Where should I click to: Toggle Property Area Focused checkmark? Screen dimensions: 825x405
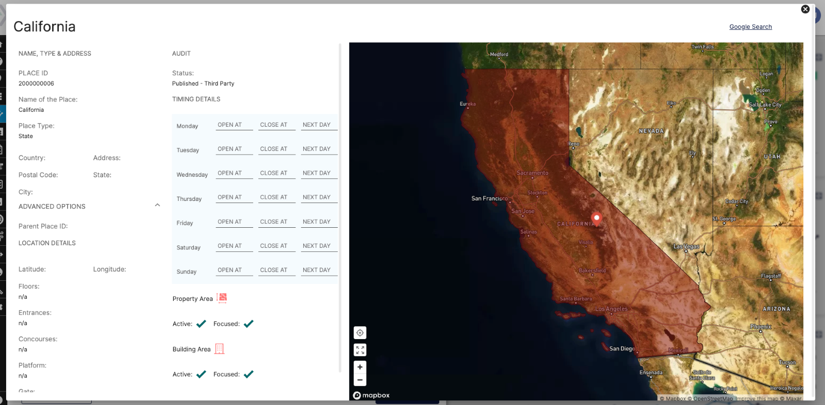[x=249, y=324]
